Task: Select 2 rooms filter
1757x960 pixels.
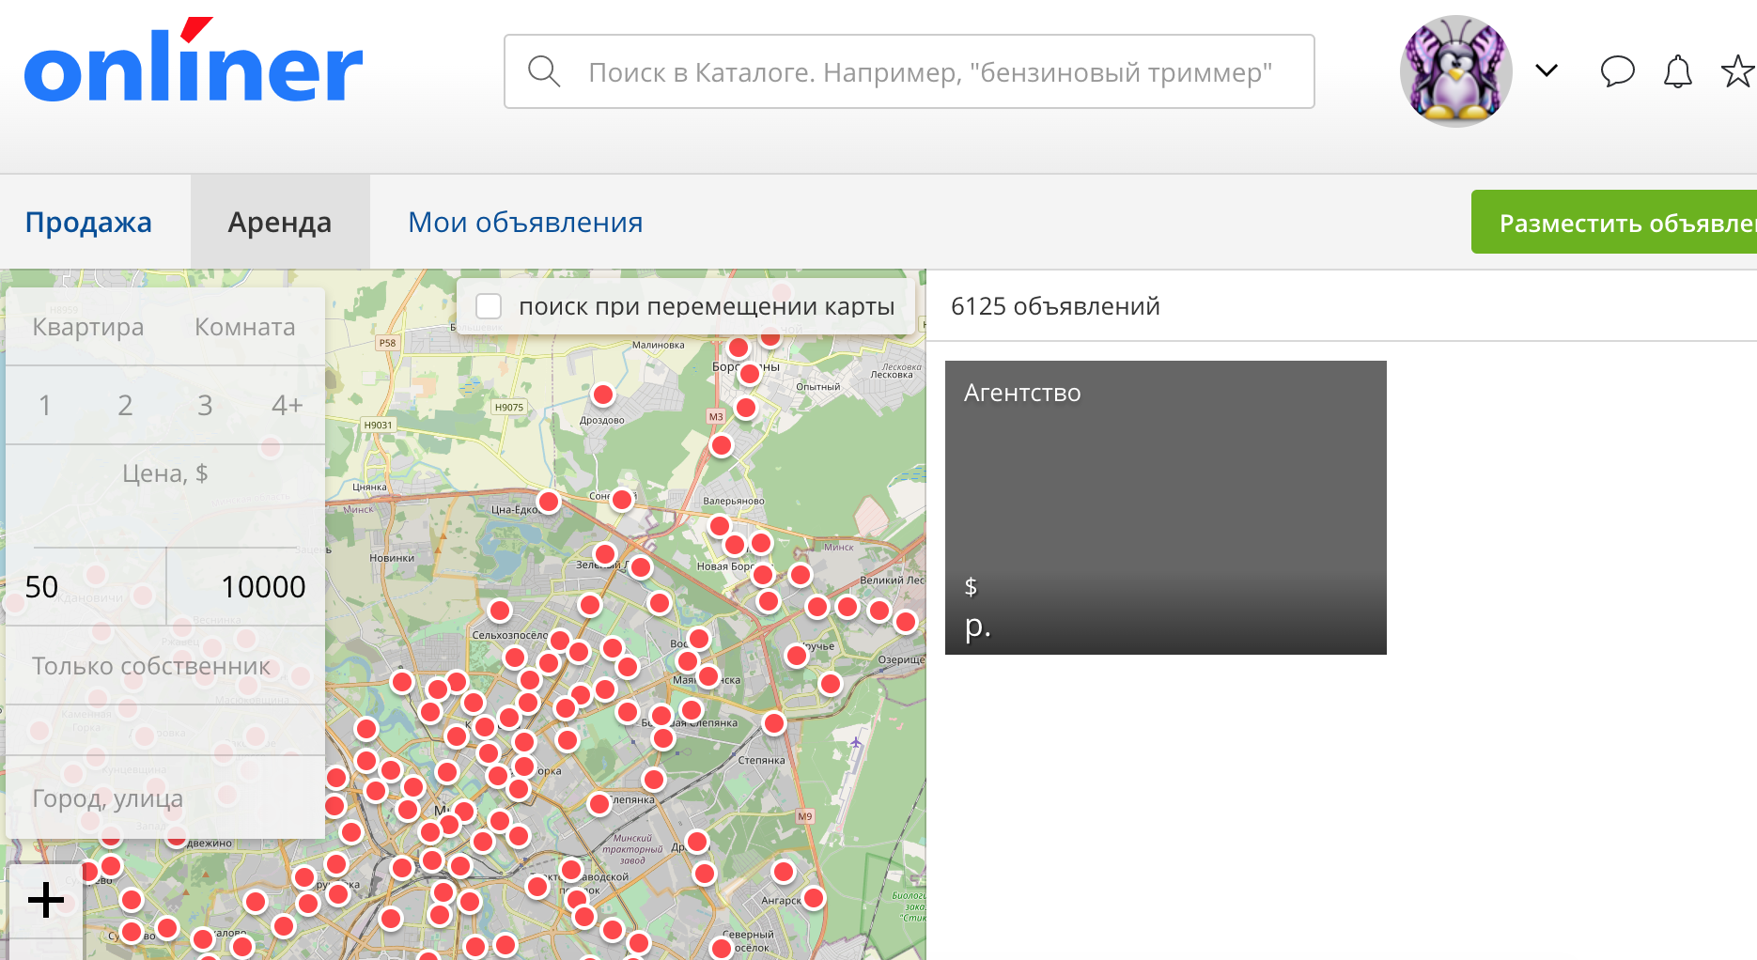Action: pos(125,405)
